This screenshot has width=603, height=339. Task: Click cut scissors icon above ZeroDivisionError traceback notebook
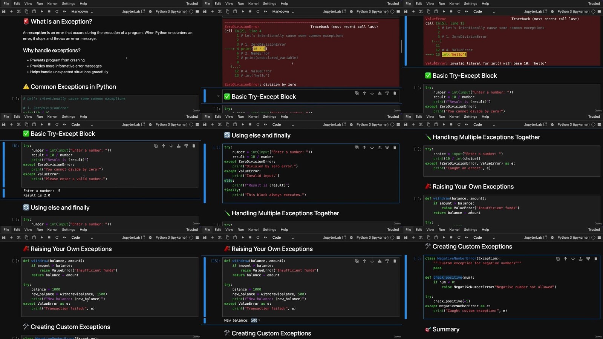pyautogui.click(x=220, y=12)
